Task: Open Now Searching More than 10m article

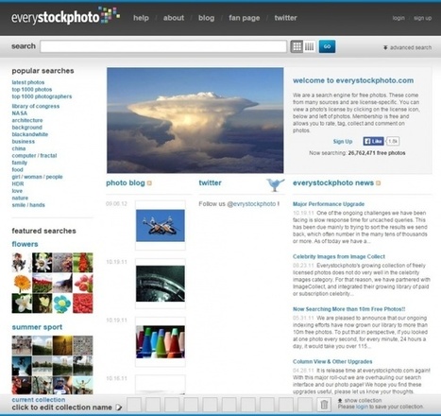Action: coord(349,309)
